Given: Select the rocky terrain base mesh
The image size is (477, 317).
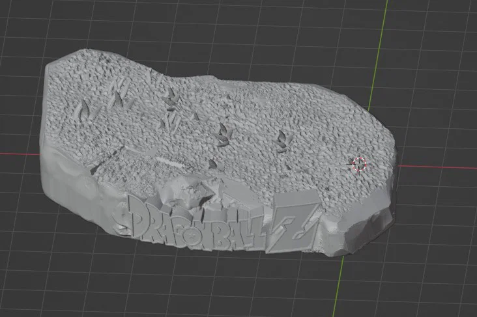Looking at the screenshot, I should coord(218,153).
